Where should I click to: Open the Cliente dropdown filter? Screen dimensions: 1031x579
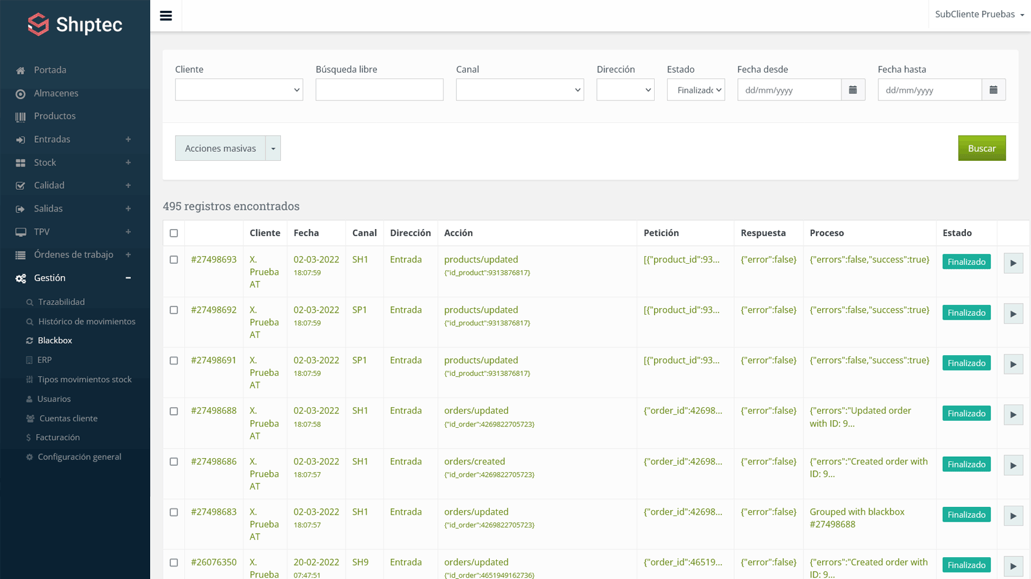click(x=238, y=90)
